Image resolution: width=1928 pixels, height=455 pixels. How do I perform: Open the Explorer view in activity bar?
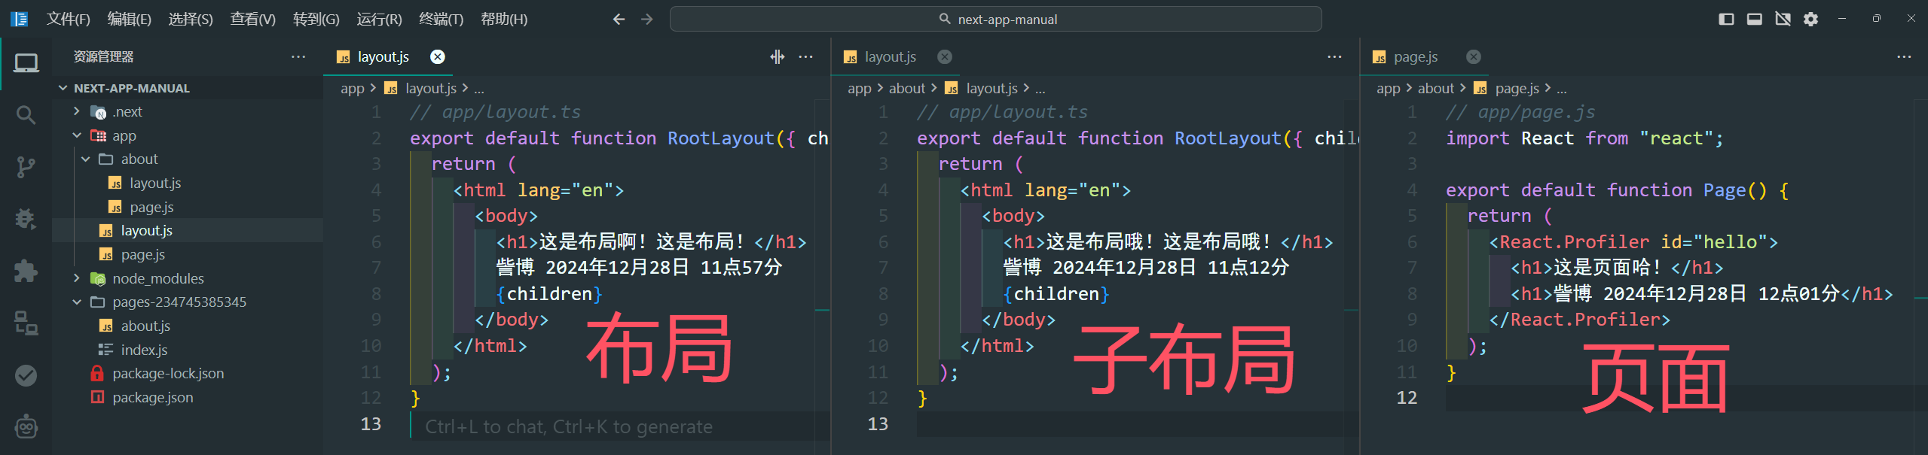(x=26, y=63)
